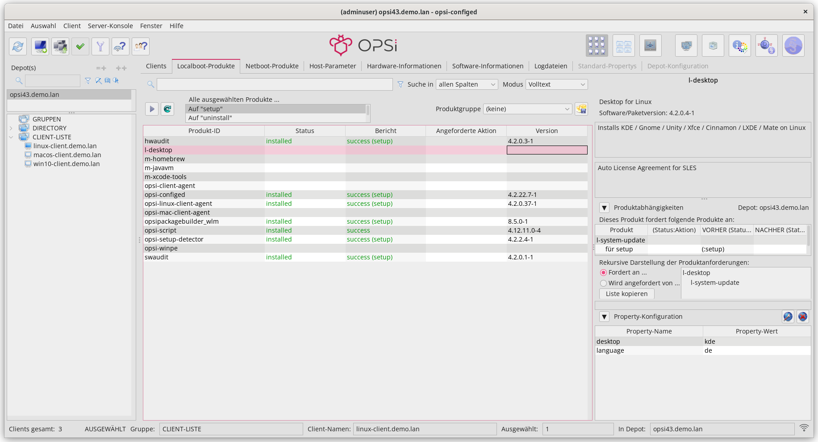Click the product actions box icon
The height and width of the screenshot is (442, 818).
pyautogui.click(x=713, y=46)
